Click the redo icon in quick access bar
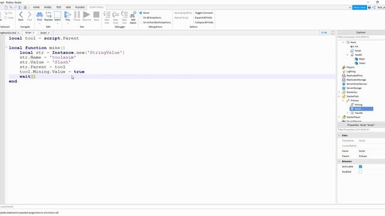 [x=16, y=7]
